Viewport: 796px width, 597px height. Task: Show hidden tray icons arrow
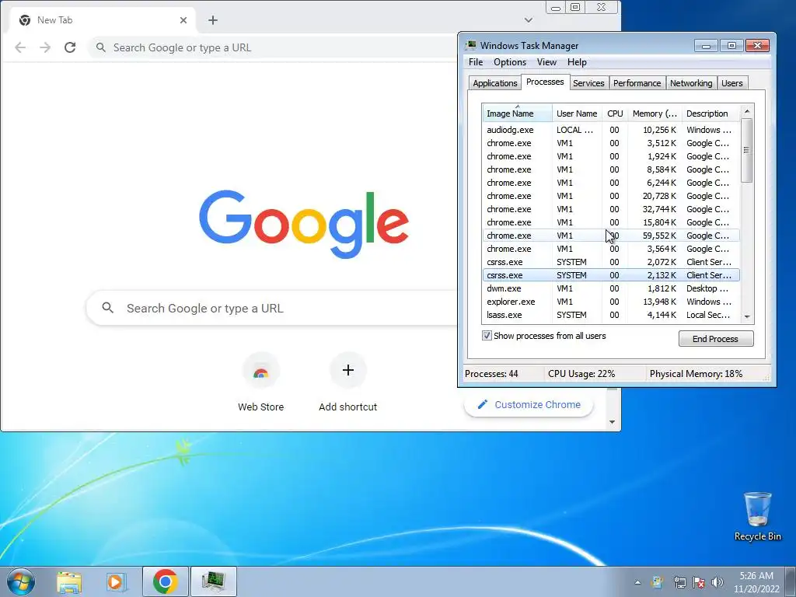coord(637,582)
